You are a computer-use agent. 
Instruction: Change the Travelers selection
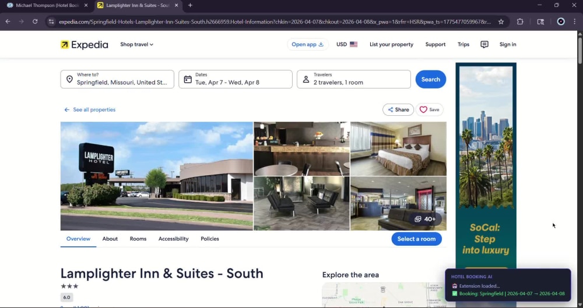click(354, 79)
